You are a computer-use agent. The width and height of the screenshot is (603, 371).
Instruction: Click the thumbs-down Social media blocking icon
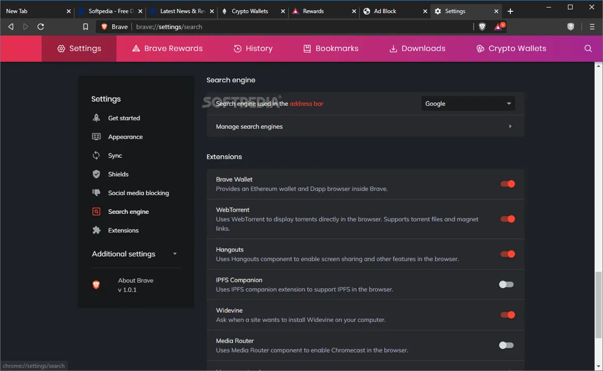tap(96, 193)
